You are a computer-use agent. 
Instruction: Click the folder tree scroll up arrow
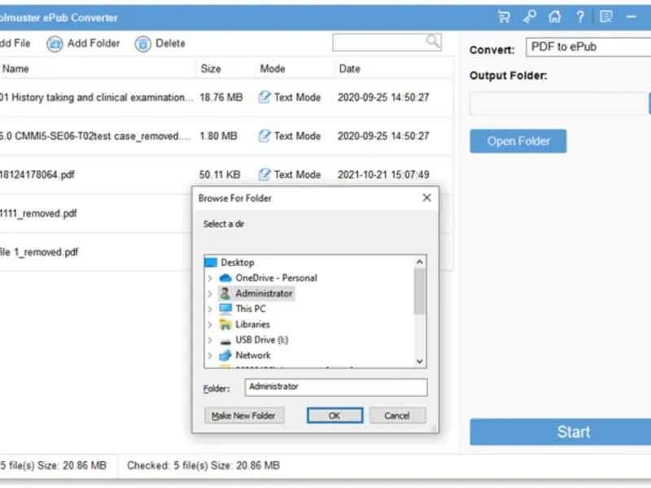[x=419, y=262]
